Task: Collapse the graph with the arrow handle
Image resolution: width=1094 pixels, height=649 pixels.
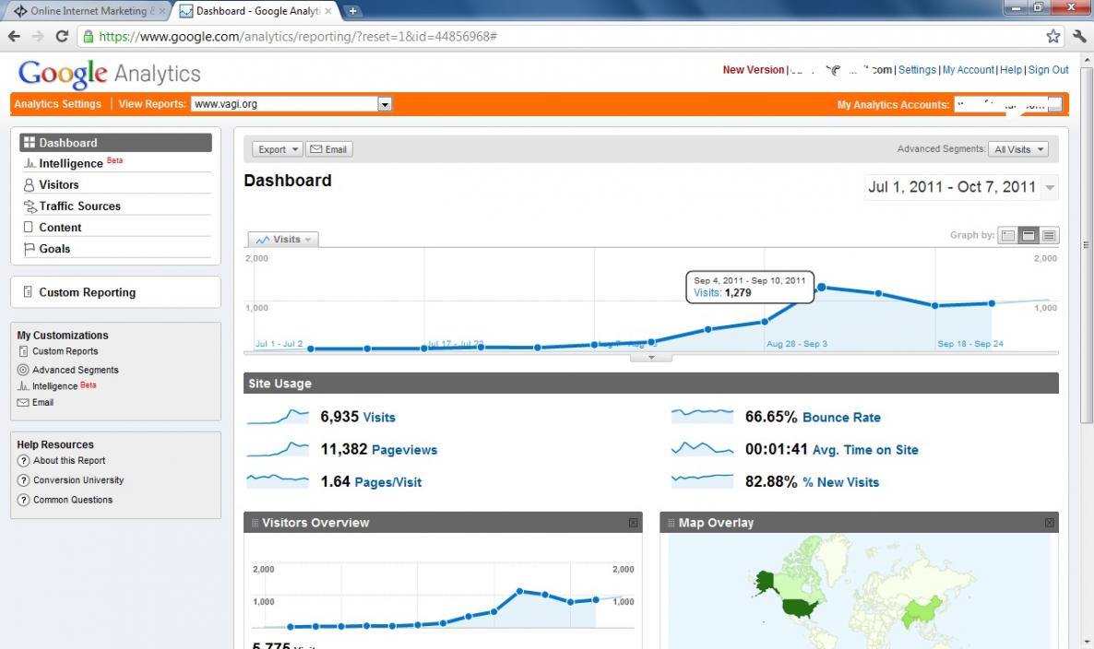Action: pyautogui.click(x=651, y=358)
